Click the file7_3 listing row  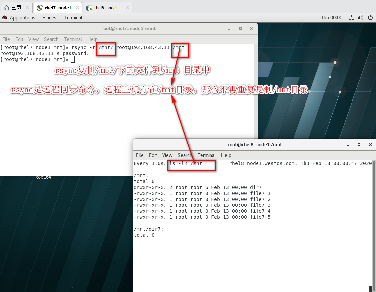pyautogui.click(x=202, y=205)
